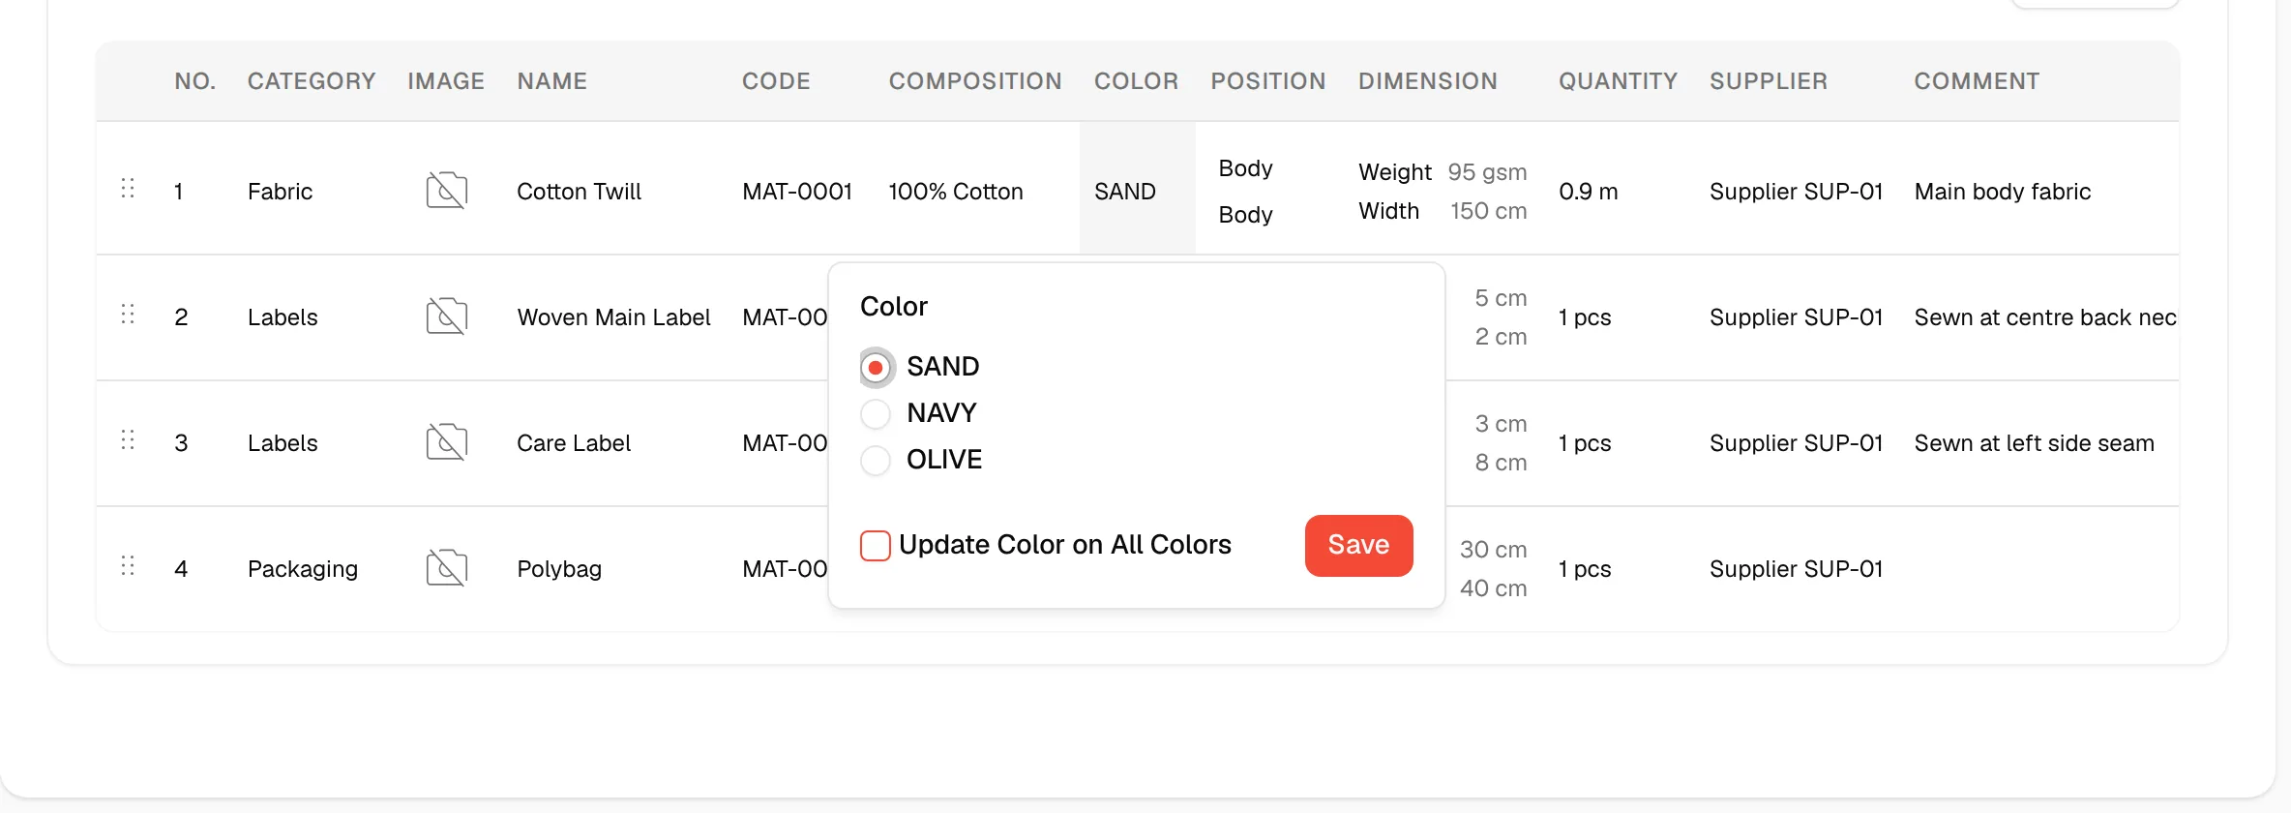Click the Polybag name cell

559,569
